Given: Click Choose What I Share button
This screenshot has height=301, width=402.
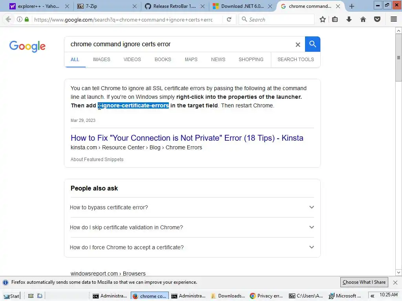Looking at the screenshot, I should pyautogui.click(x=364, y=282).
